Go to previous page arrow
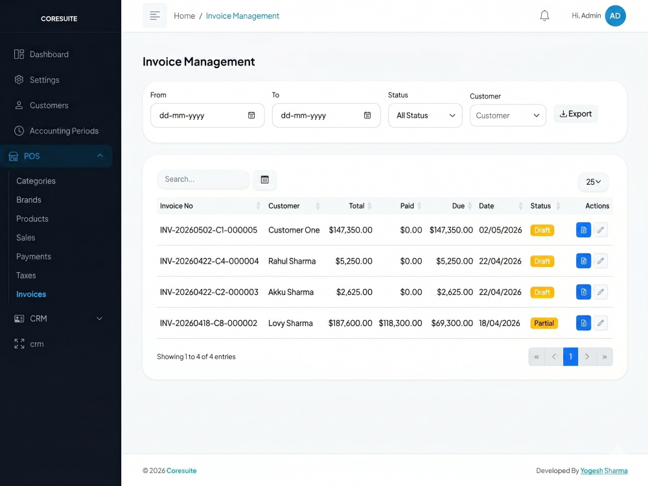 point(554,356)
